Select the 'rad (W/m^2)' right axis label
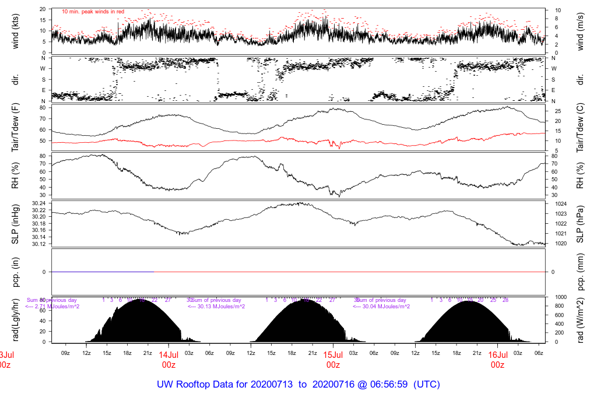 [582, 319]
